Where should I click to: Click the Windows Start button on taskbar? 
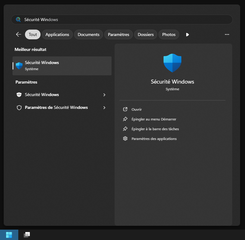point(9,235)
